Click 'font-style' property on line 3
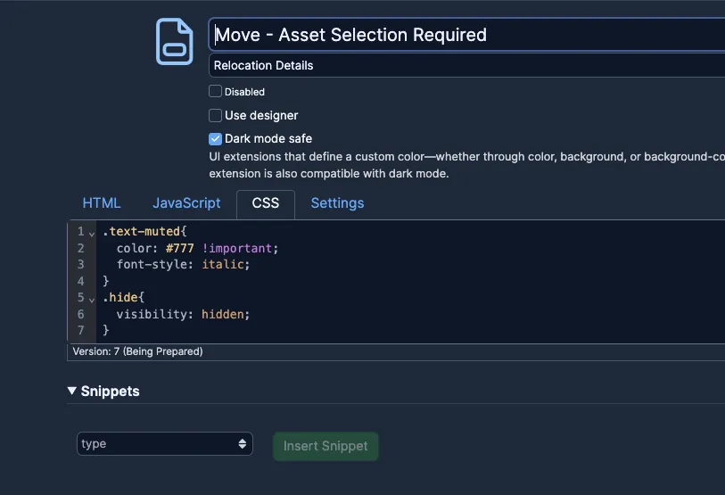The height and width of the screenshot is (495, 725). tap(152, 264)
